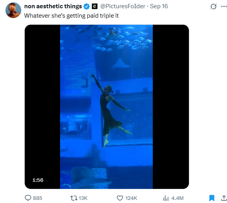Click the 1:56 video duration label
This screenshot has width=227, height=203.
(x=38, y=180)
